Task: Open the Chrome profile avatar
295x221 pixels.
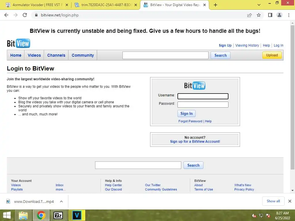Action: (x=279, y=15)
